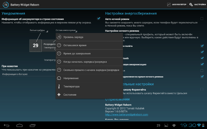Toggle Информация об аккумуляторе в строке состояния checkbox
The width and height of the screenshot is (207, 129).
pyautogui.click(x=98, y=19)
